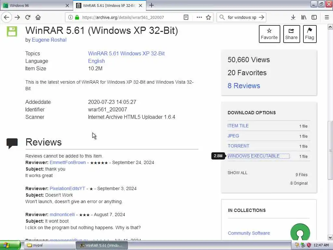This screenshot has height=250, width=333.
Task: Reload the current page
Action: tap(28, 17)
